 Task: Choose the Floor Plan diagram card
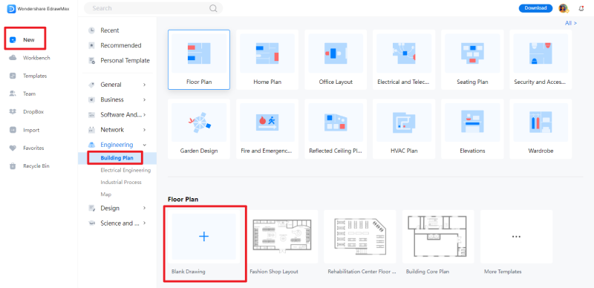coord(199,59)
